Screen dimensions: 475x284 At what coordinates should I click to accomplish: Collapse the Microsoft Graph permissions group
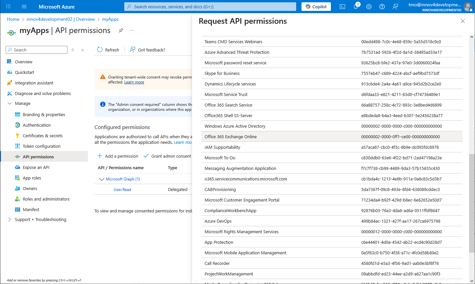[101, 179]
